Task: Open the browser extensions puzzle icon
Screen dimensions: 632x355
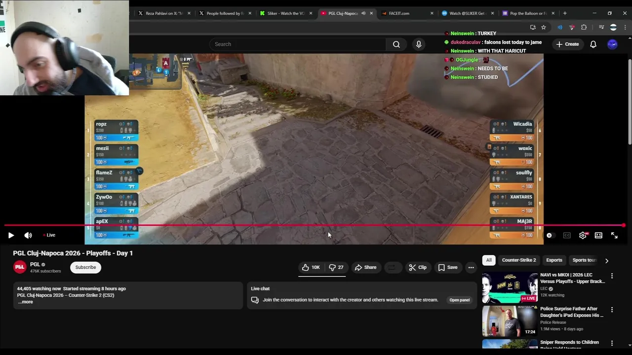Action: tap(584, 27)
